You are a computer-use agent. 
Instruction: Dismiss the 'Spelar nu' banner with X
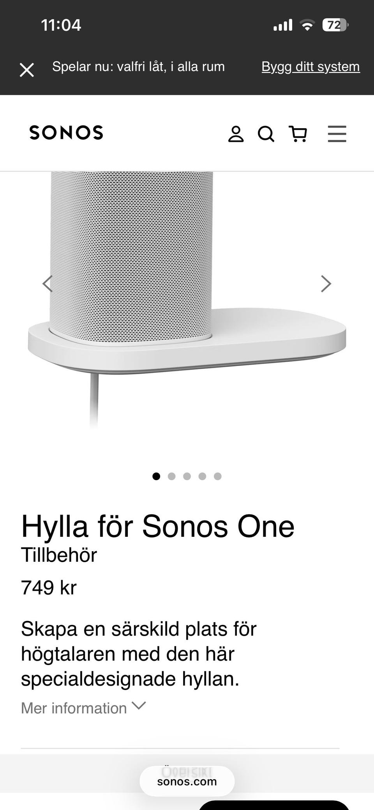point(27,70)
